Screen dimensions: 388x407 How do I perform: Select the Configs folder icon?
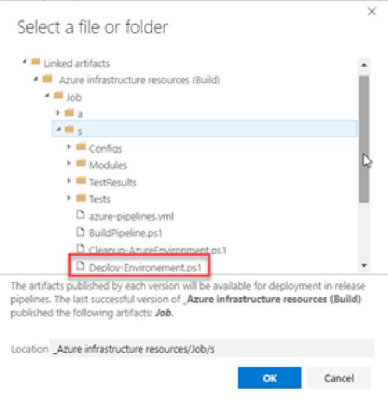81,147
